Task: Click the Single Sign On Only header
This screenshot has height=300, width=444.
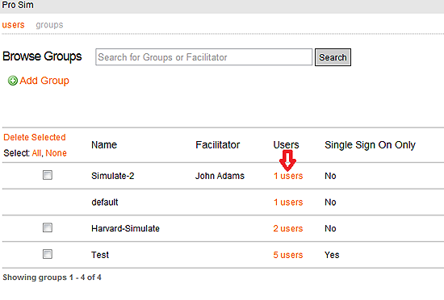Action: coord(370,145)
